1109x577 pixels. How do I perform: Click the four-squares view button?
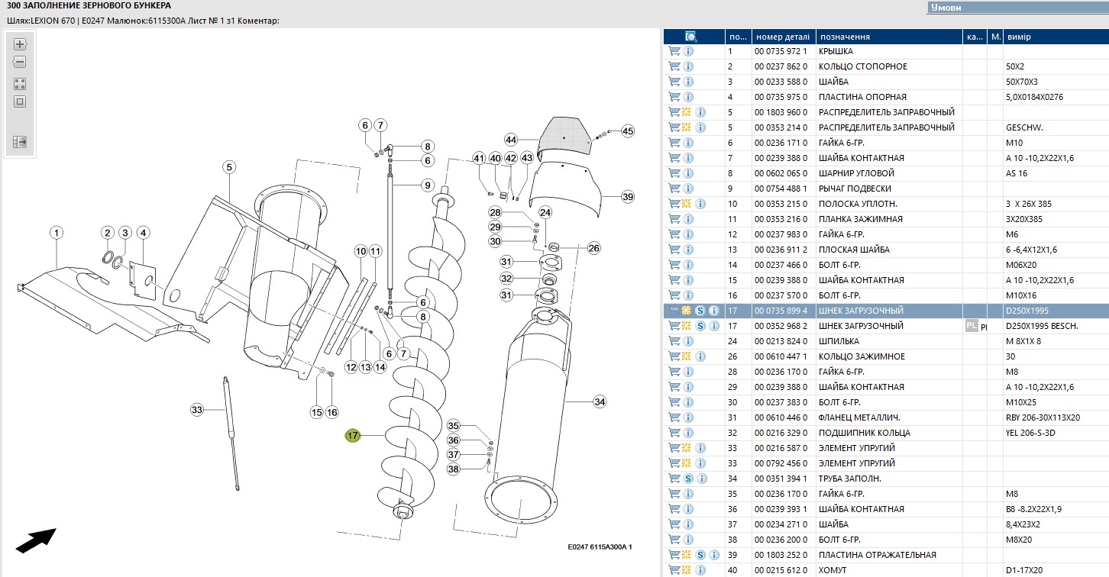tap(20, 83)
